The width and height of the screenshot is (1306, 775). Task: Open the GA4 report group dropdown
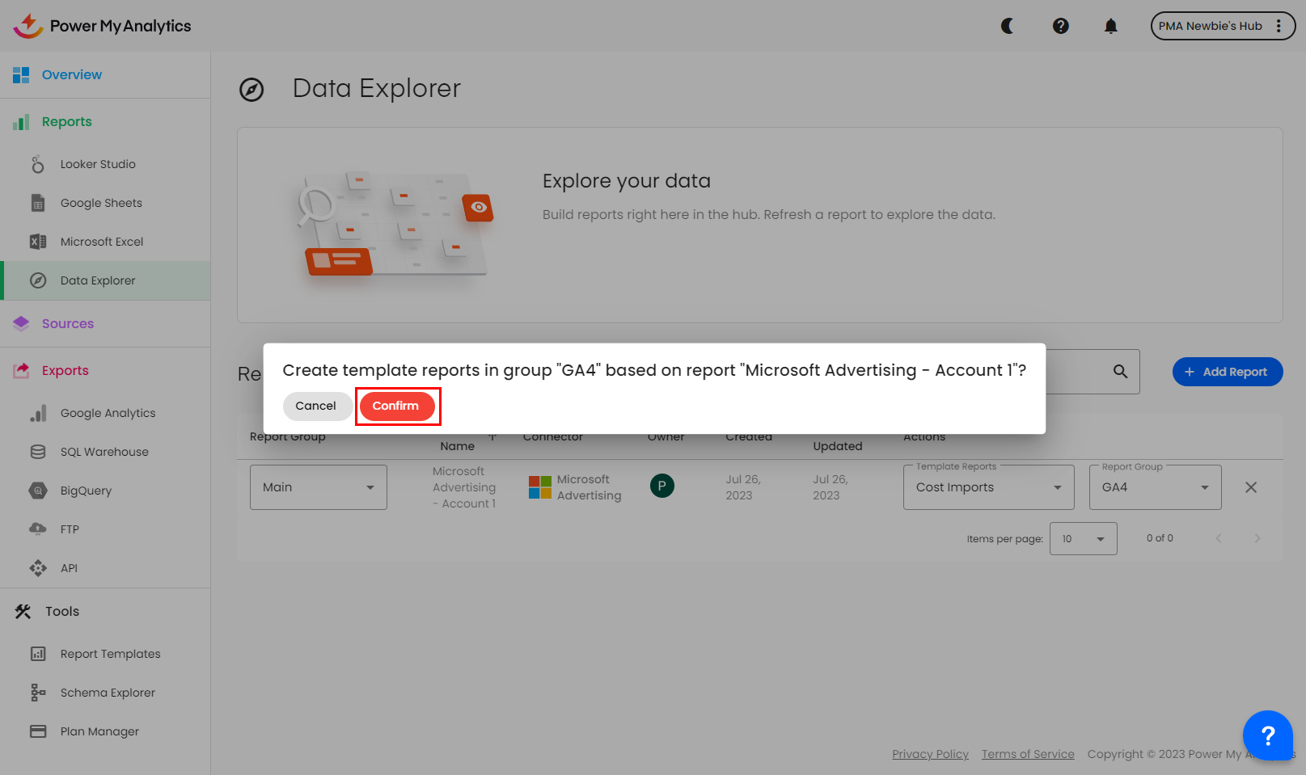(1155, 487)
